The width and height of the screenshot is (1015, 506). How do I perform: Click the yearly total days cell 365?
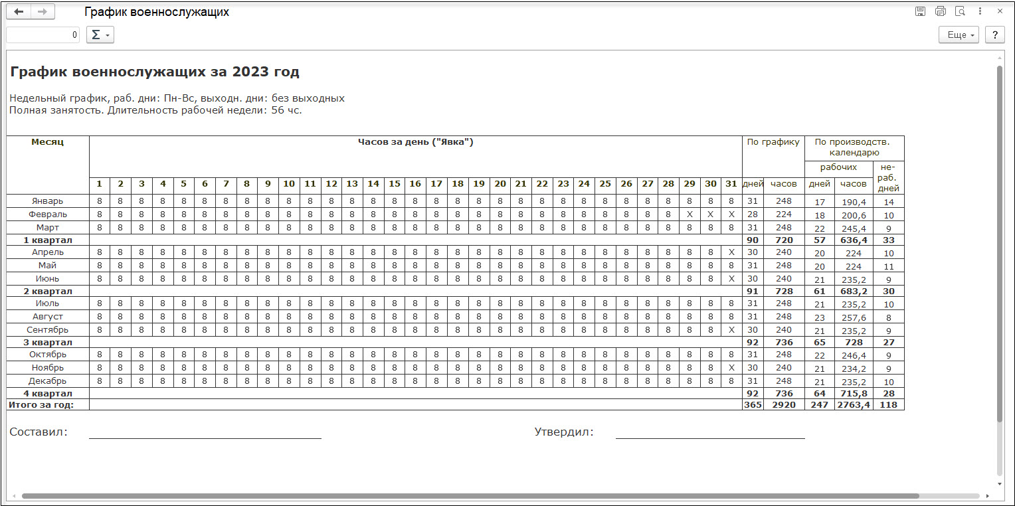point(753,405)
